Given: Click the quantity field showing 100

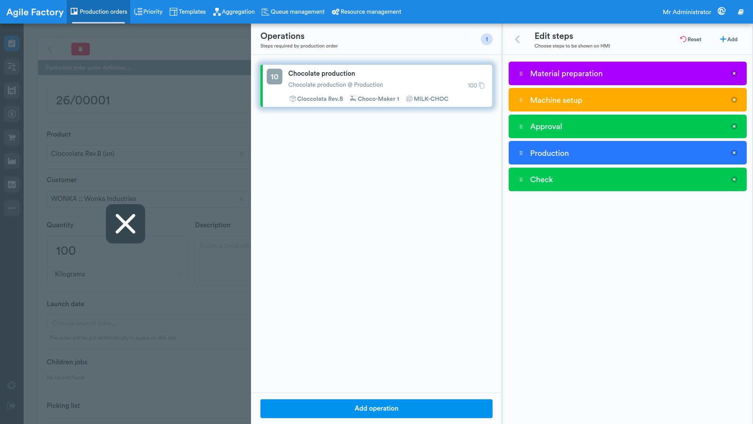Looking at the screenshot, I should coord(118,250).
